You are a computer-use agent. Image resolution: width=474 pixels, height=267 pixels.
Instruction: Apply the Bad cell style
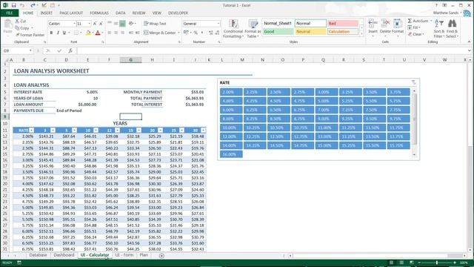343,23
